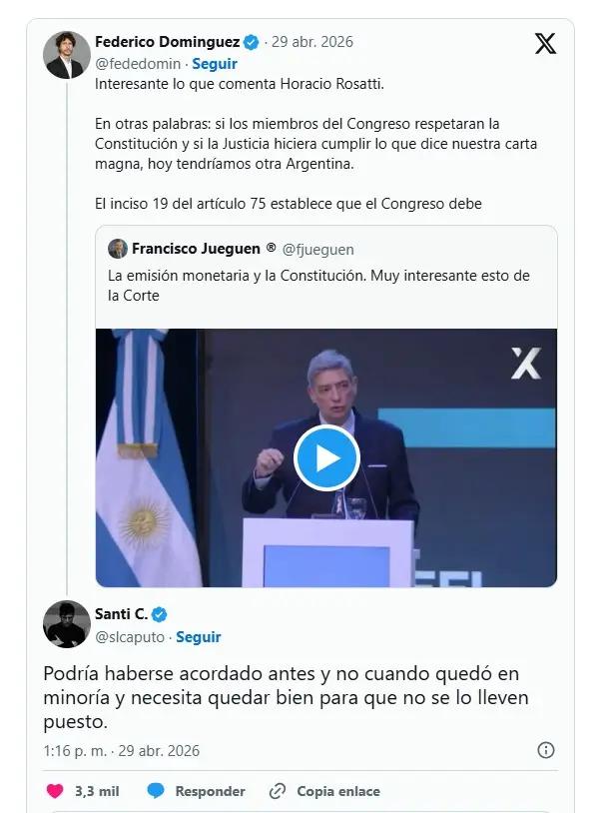611x813 pixels.
Task: Open the @fjueguen handle in the quoted tweet
Action: coord(318,250)
